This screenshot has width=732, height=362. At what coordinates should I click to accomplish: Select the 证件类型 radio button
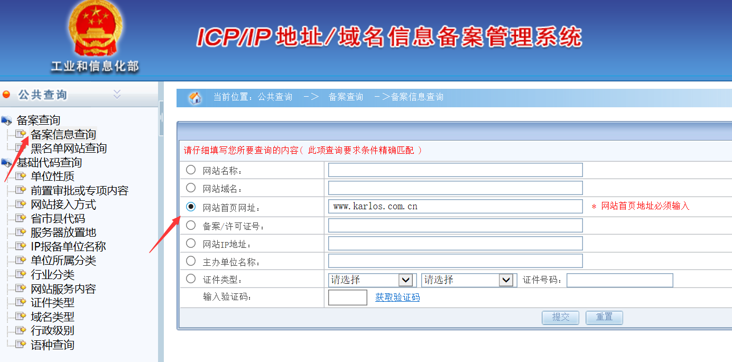pyautogui.click(x=191, y=279)
